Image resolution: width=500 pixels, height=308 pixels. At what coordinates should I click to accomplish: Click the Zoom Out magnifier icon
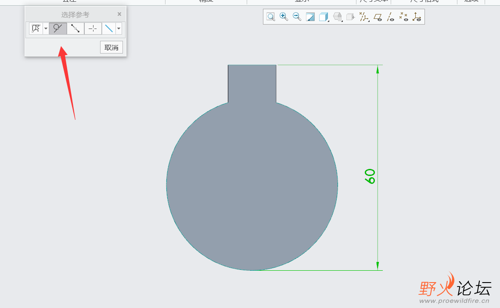pos(297,17)
